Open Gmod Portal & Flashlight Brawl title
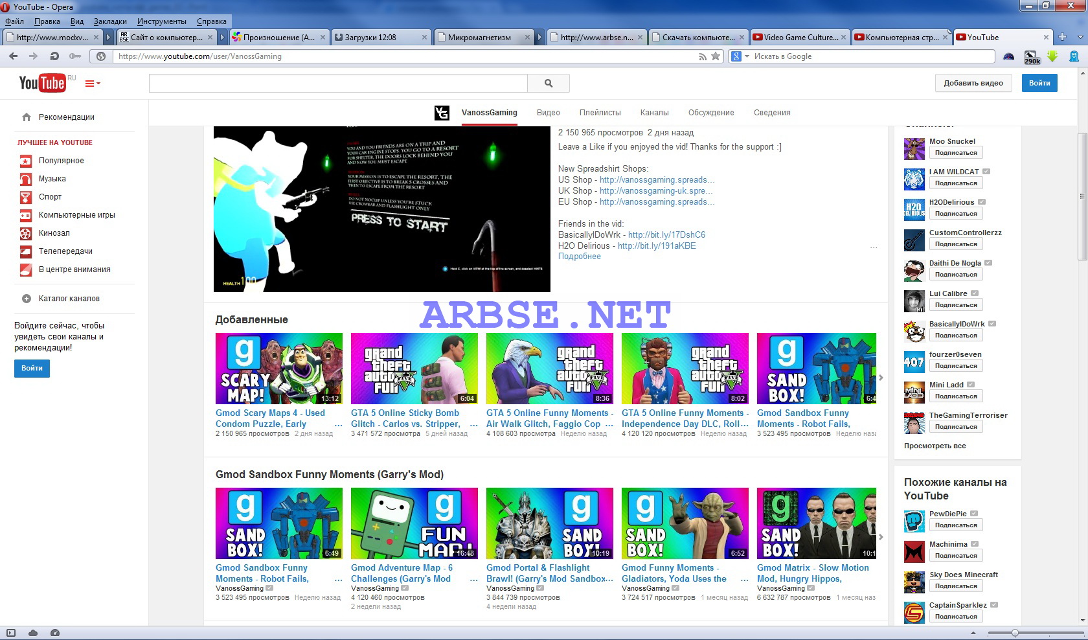This screenshot has width=1088, height=640. (547, 573)
